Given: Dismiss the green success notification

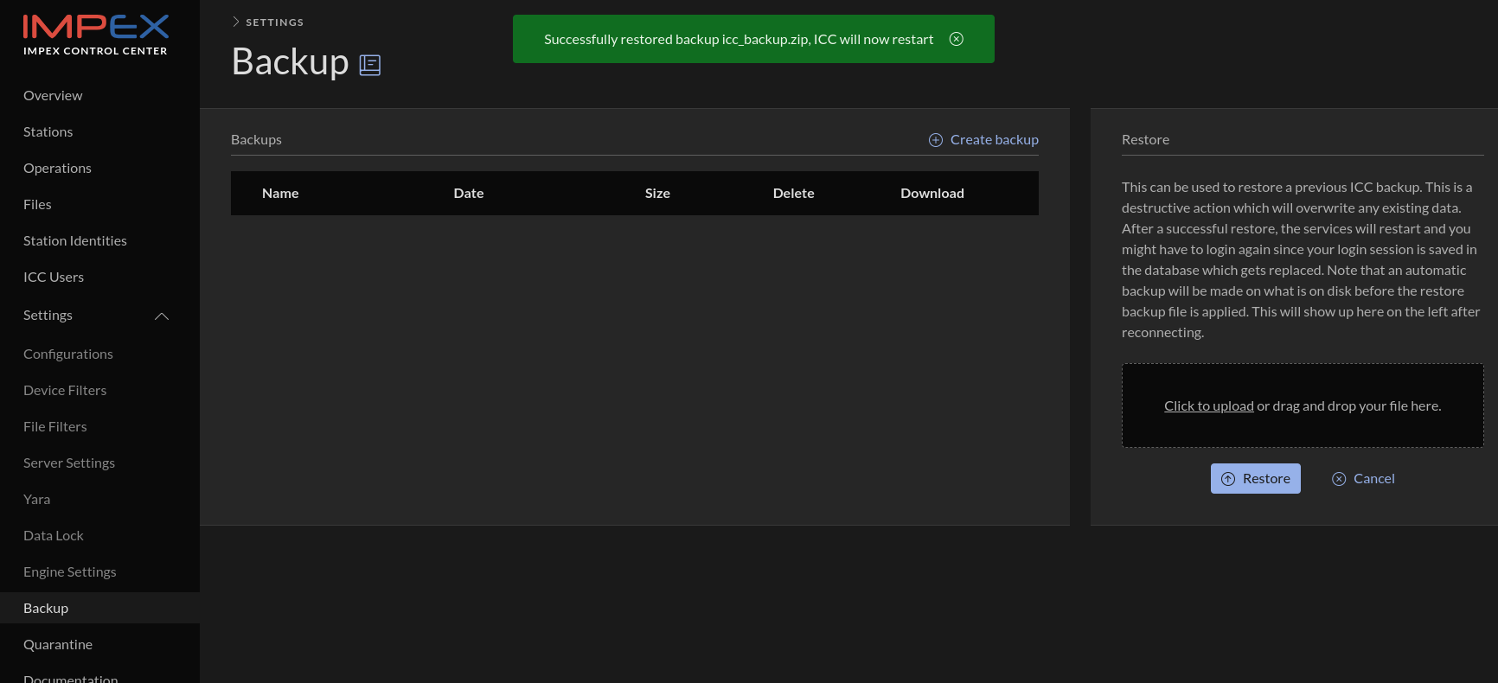Looking at the screenshot, I should tap(957, 39).
